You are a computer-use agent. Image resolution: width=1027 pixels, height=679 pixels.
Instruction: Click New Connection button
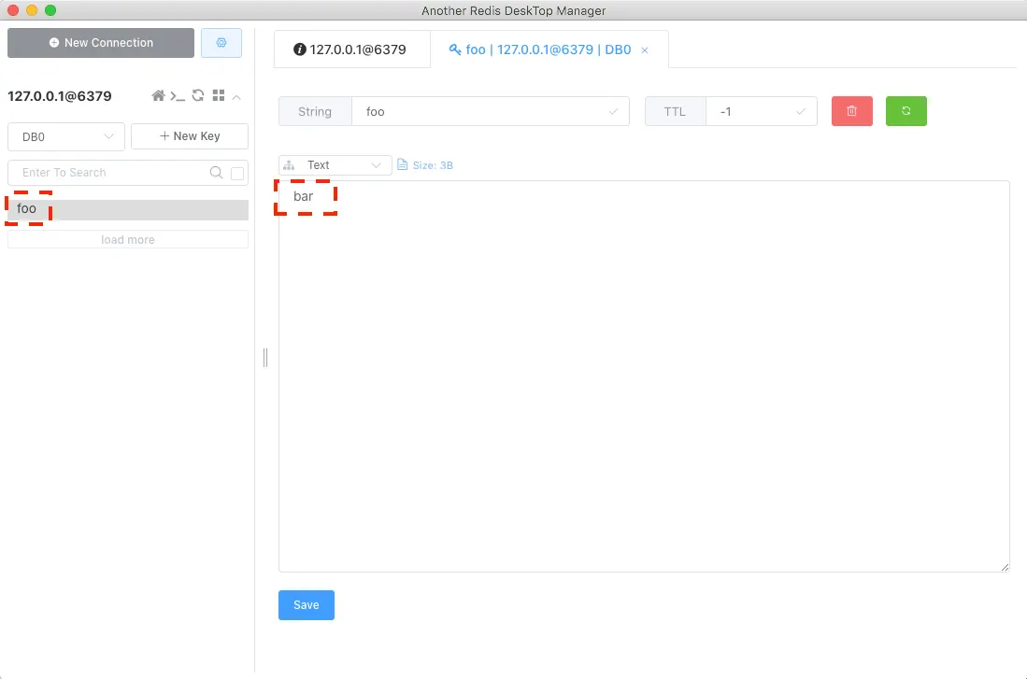(101, 43)
